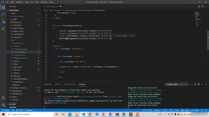Image resolution: width=209 pixels, height=117 pixels.
Task: Open Sublime Text from the taskbar
Action: point(131,114)
